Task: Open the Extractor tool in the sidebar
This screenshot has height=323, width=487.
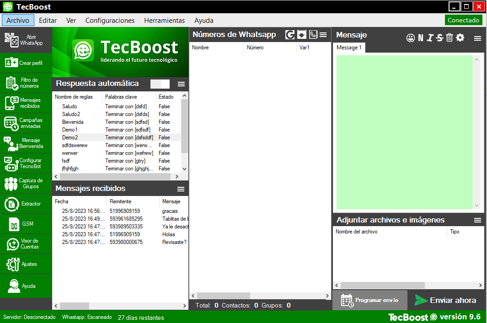Action: point(26,204)
